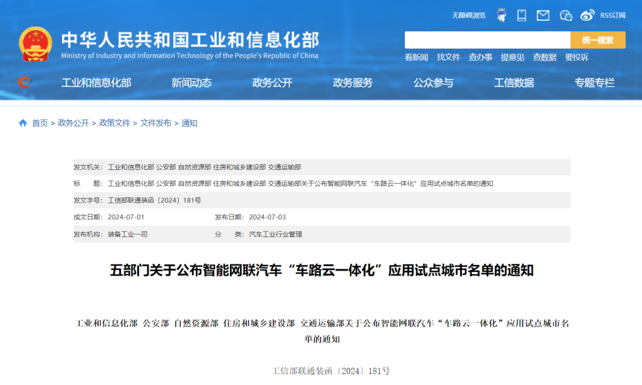Open the RSS订阅 link
Screen dimensions: 642x385
click(612, 15)
